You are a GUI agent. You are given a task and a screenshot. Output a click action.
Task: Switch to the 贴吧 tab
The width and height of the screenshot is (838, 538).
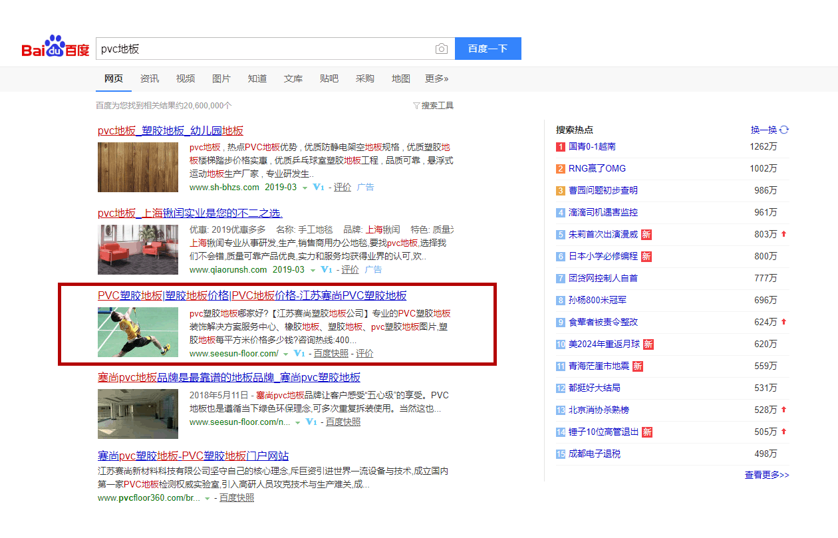(x=329, y=78)
